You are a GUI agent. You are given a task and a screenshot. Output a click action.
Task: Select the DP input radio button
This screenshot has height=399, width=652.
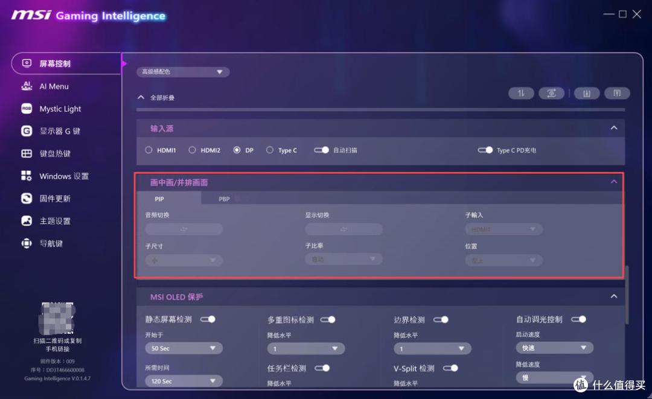[x=237, y=150]
